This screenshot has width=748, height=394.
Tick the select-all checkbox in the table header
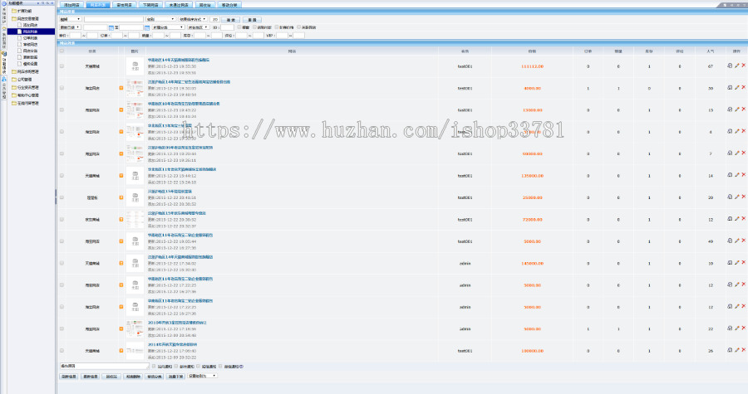tap(62, 51)
